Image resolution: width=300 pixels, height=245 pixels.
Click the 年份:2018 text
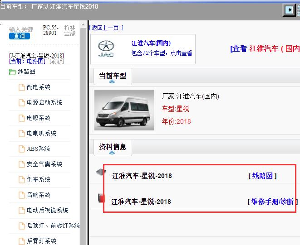pyautogui.click(x=176, y=121)
